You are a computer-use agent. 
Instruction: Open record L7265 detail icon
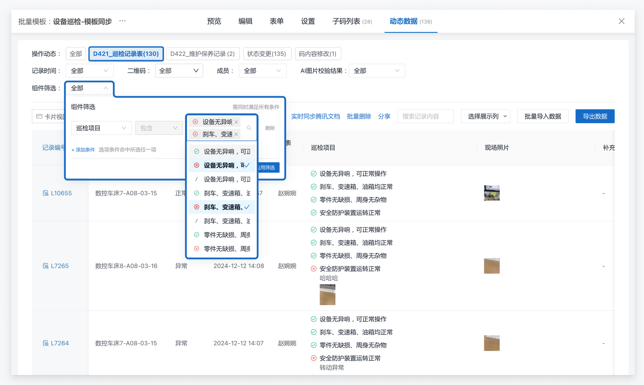click(x=46, y=266)
